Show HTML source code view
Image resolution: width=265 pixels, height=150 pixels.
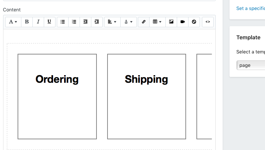tap(208, 22)
